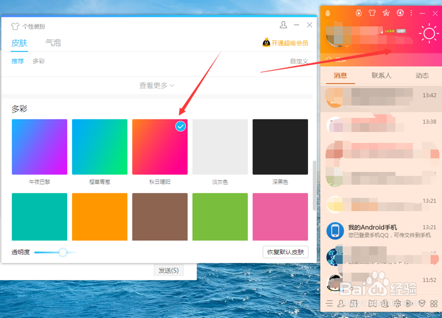Open the three-dot menu in QQ titlebar
Viewport: 442px width, 318px height.
click(411, 13)
